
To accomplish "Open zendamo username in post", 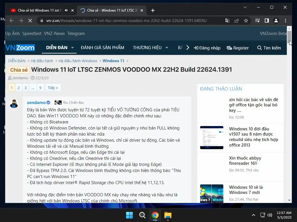I will (36, 103).
